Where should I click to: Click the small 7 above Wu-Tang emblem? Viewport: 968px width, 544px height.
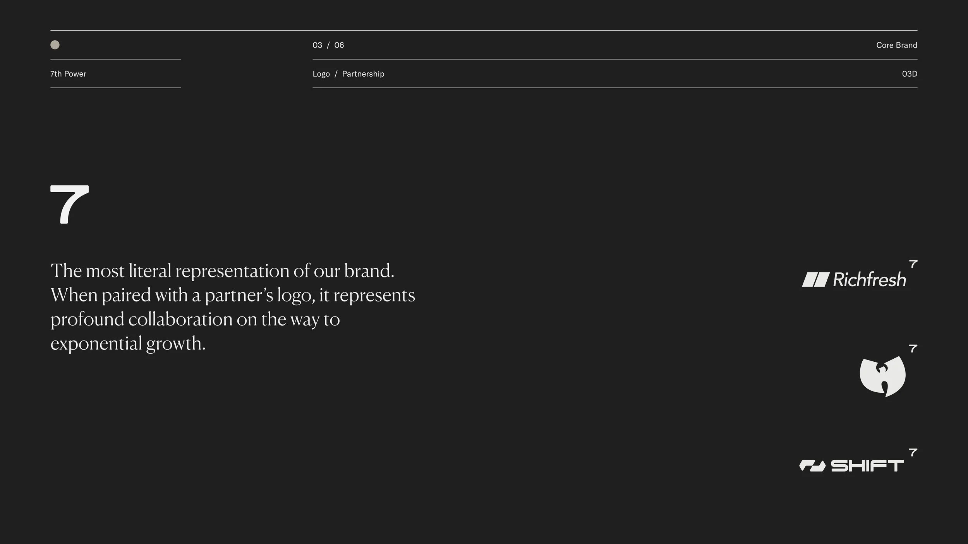(x=913, y=349)
